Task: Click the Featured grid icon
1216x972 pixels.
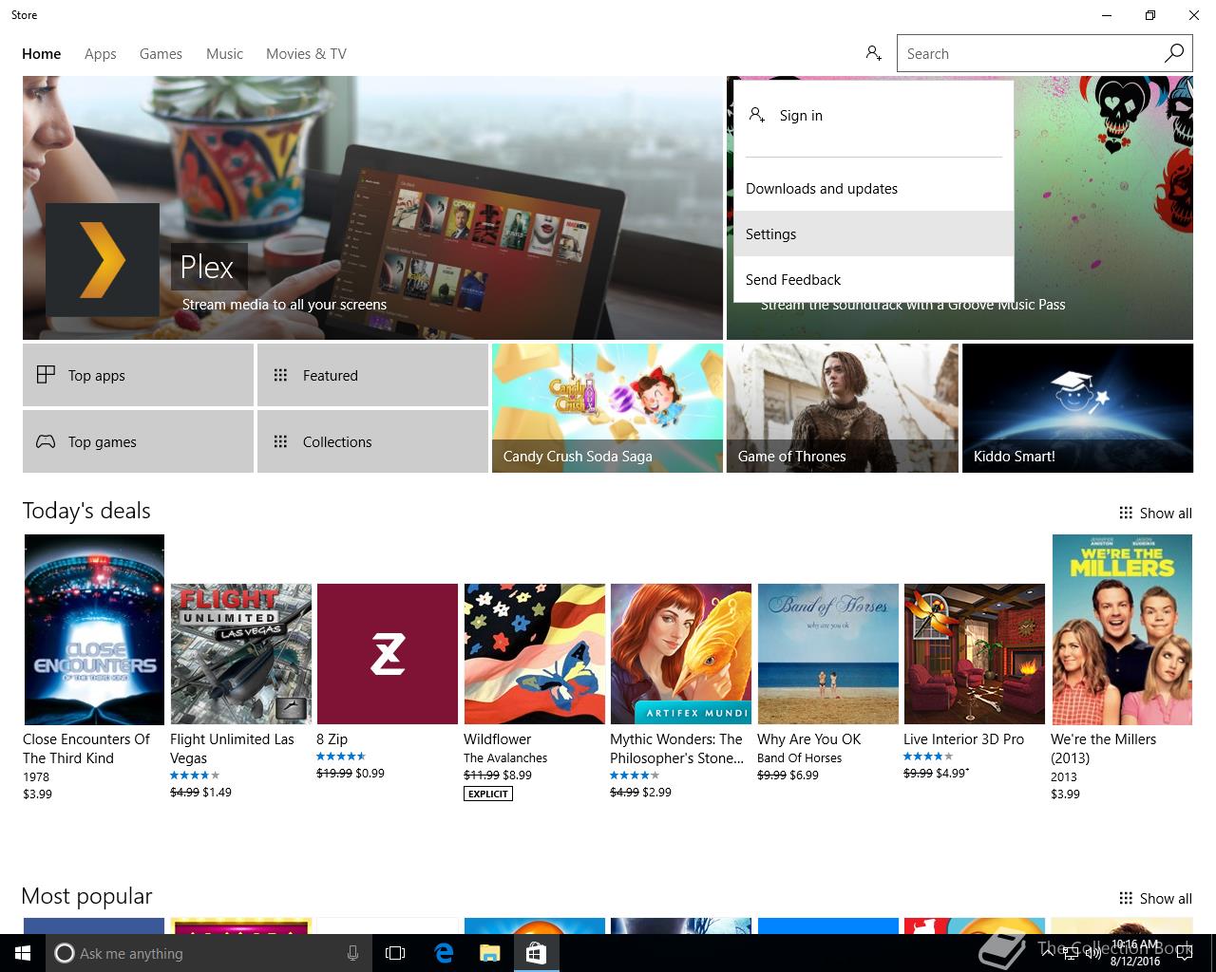Action: coord(280,375)
